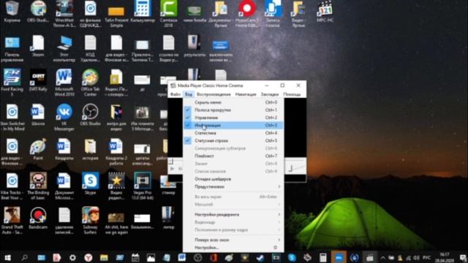Image resolution: width=468 pixels, height=263 pixels.
Task: Open Настройки... from the Вид menu
Action: [233, 248]
